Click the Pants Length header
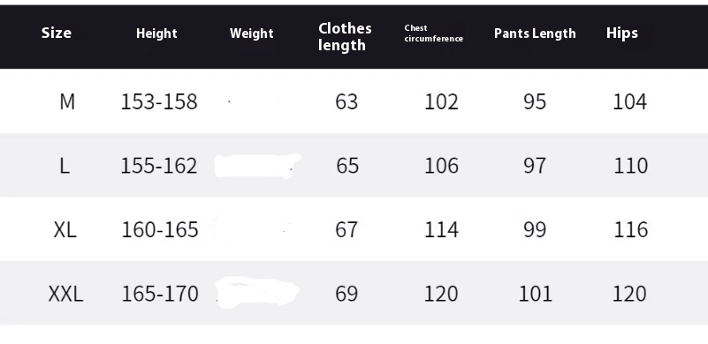 coord(535,34)
